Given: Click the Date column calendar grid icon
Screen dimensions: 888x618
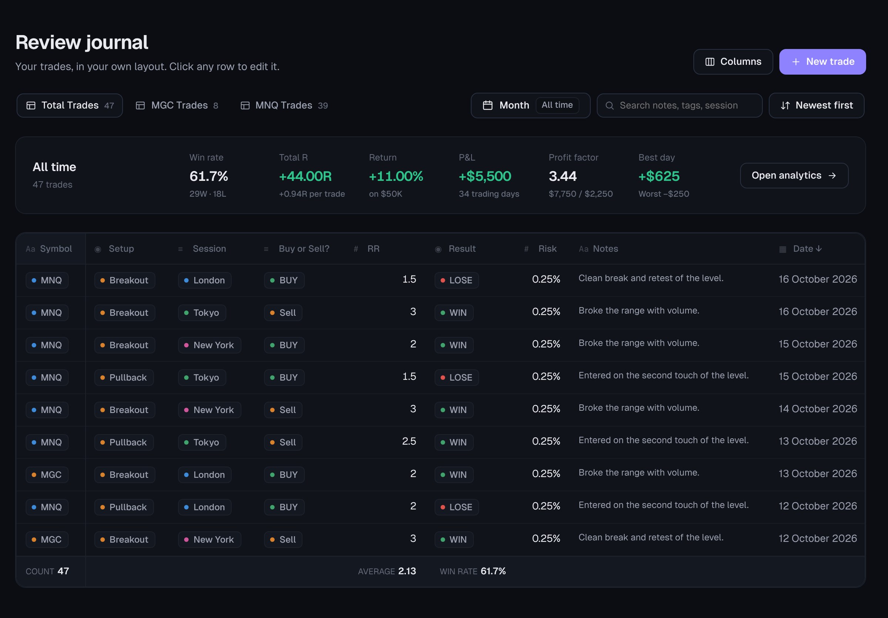Looking at the screenshot, I should click(783, 249).
